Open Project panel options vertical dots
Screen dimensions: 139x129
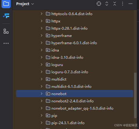click(123, 4)
